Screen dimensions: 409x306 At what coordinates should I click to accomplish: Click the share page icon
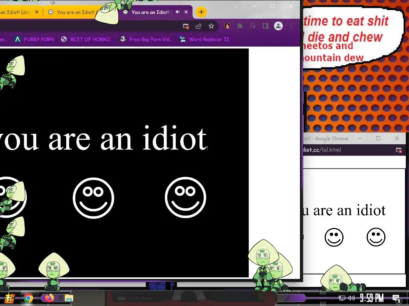(x=199, y=26)
